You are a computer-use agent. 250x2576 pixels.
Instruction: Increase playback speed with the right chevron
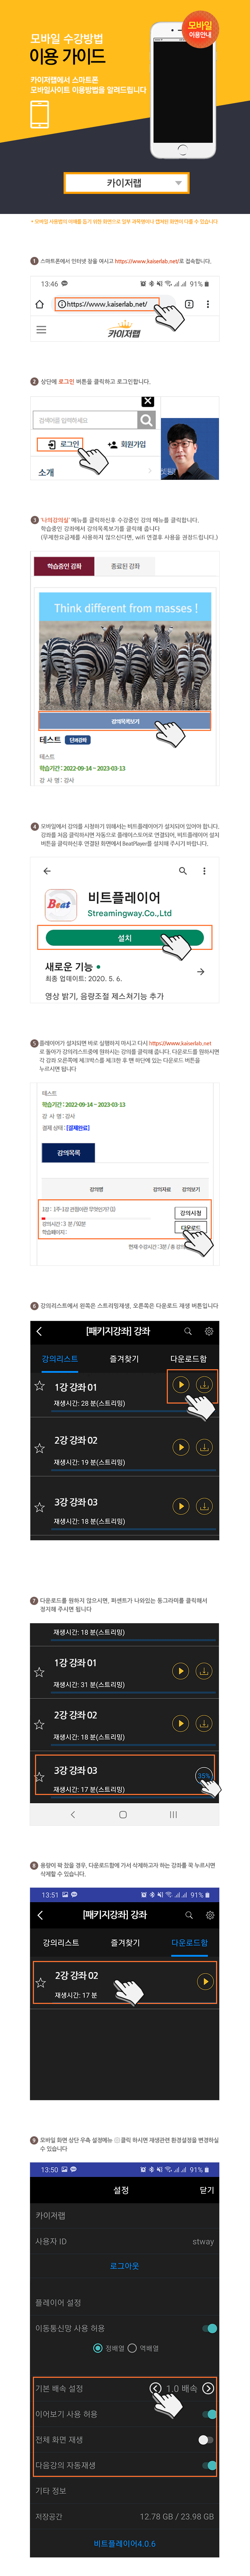coord(208,2387)
